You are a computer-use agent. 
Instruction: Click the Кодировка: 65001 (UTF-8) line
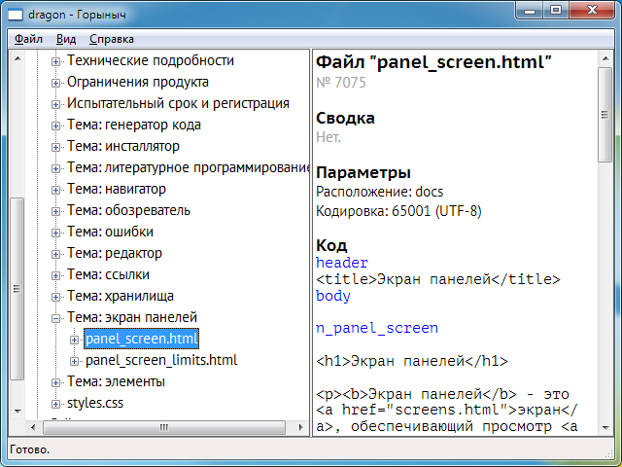click(x=398, y=211)
